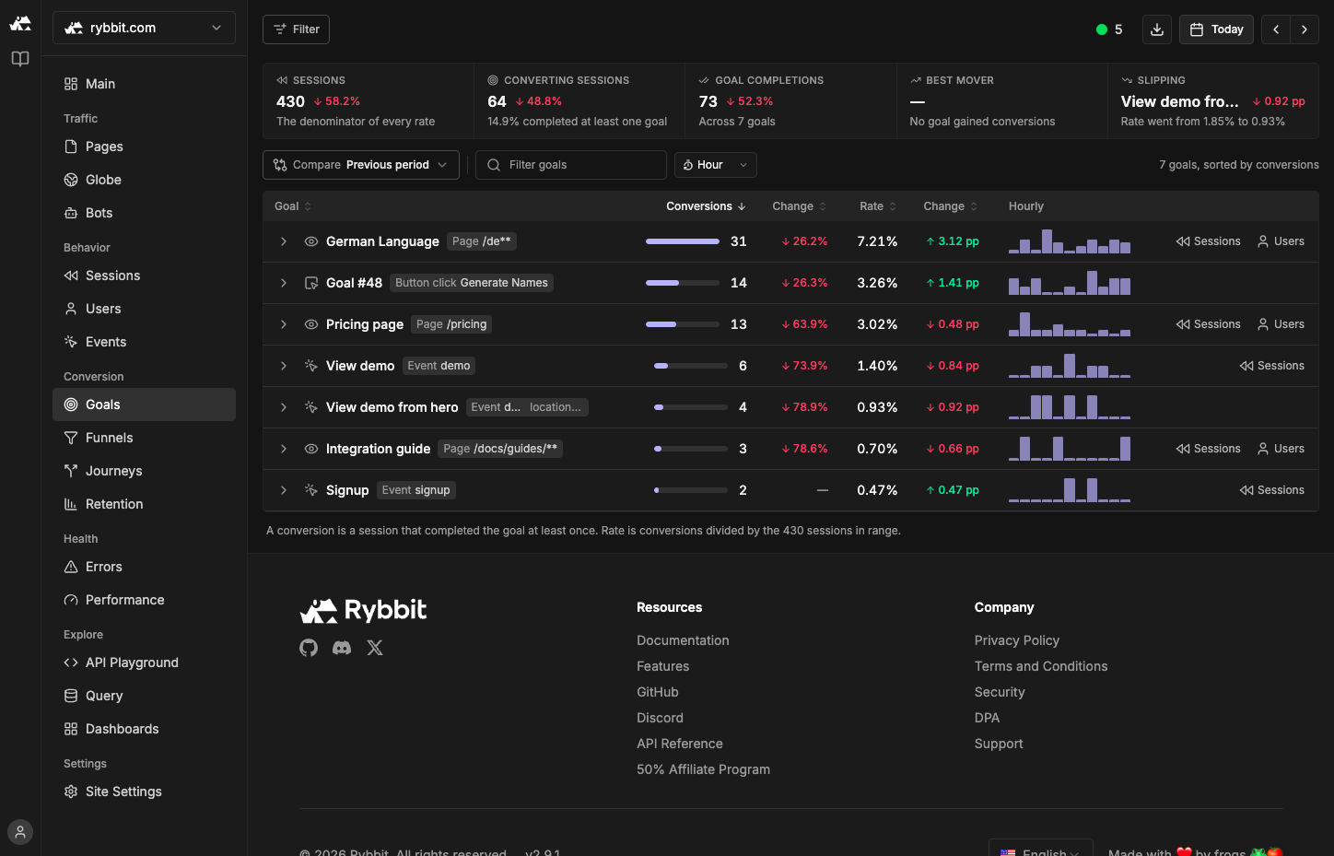Open the Main sidebar item
The width and height of the screenshot is (1334, 856).
tap(144, 84)
